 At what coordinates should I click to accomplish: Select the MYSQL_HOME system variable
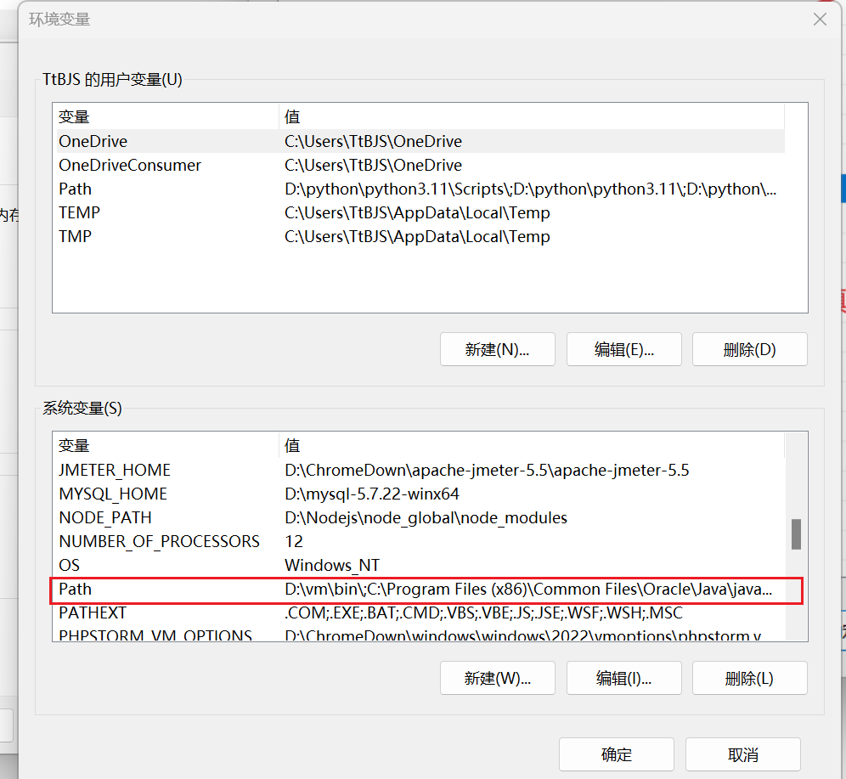[420, 494]
